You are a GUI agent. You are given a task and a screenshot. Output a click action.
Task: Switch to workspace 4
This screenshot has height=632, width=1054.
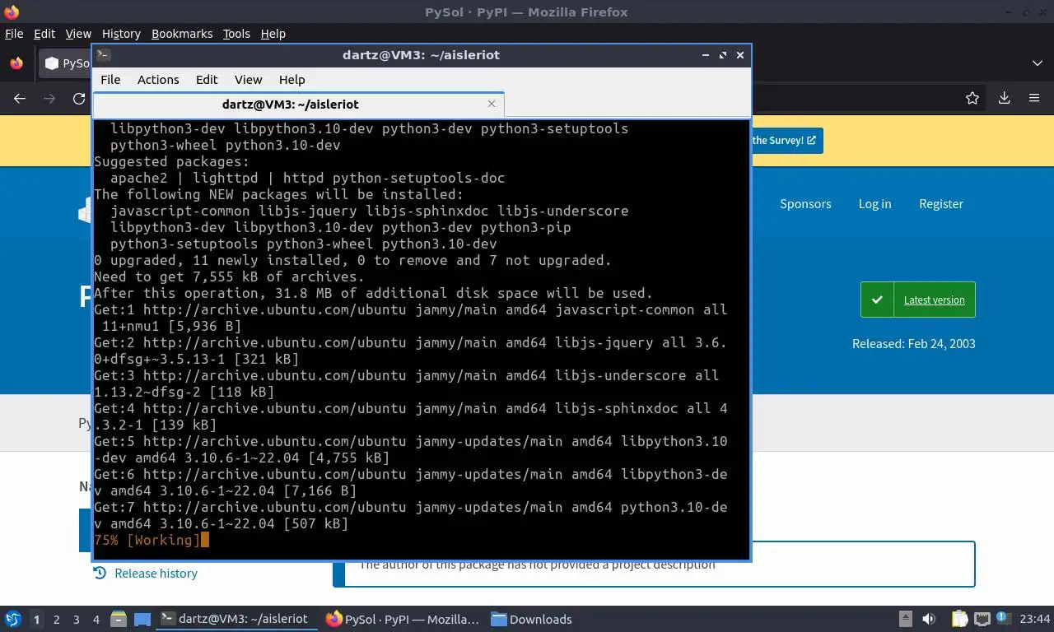[x=96, y=620]
